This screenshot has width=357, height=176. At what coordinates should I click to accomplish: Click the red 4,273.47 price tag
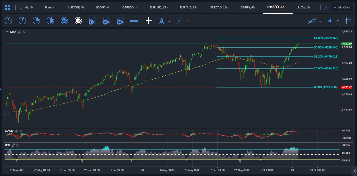pyautogui.click(x=347, y=87)
